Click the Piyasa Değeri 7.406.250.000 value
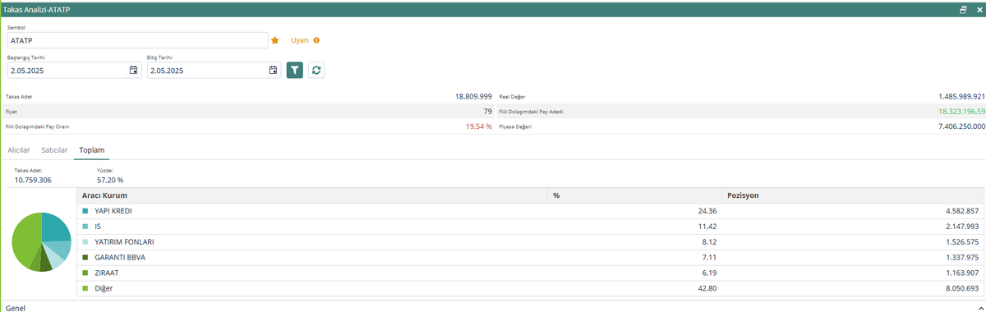986x312 pixels. coord(961,126)
